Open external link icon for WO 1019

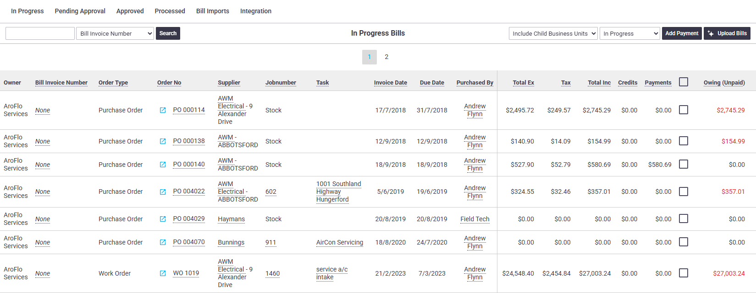coord(163,273)
